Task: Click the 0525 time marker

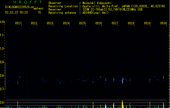Action: point(82,23)
